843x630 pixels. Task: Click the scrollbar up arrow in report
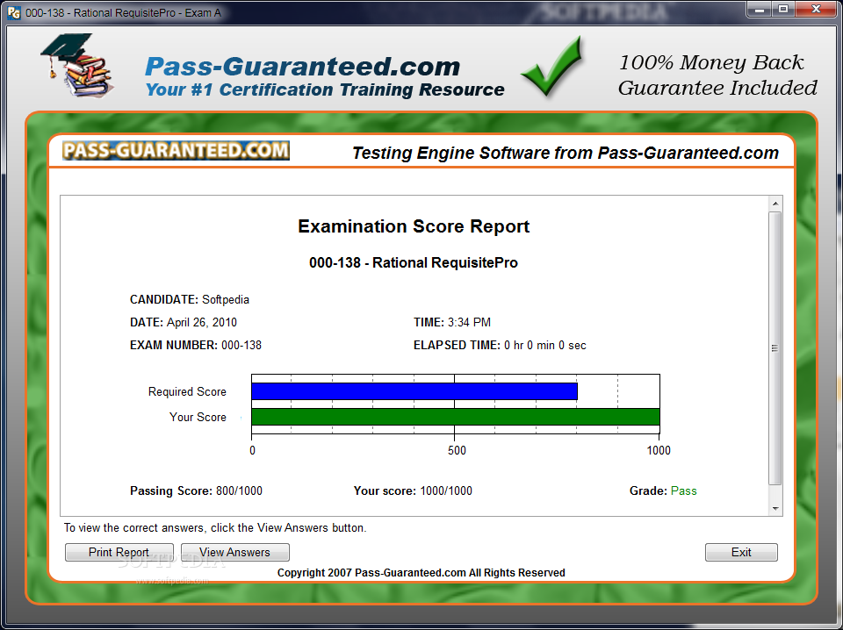pos(775,204)
